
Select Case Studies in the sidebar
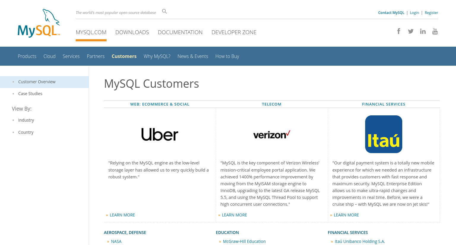click(30, 94)
